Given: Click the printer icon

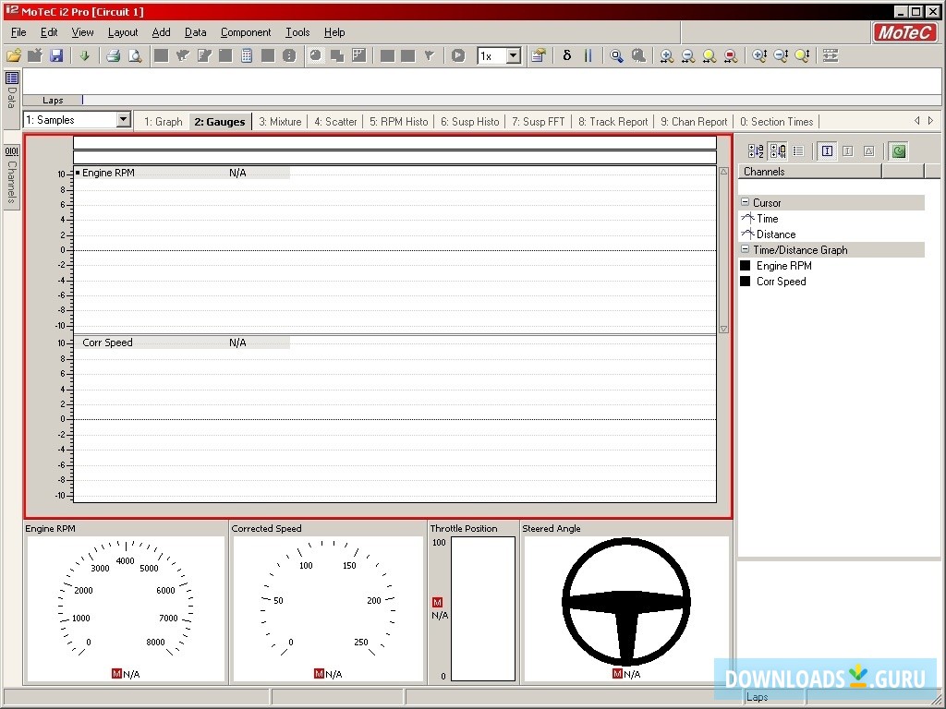Looking at the screenshot, I should tap(114, 55).
